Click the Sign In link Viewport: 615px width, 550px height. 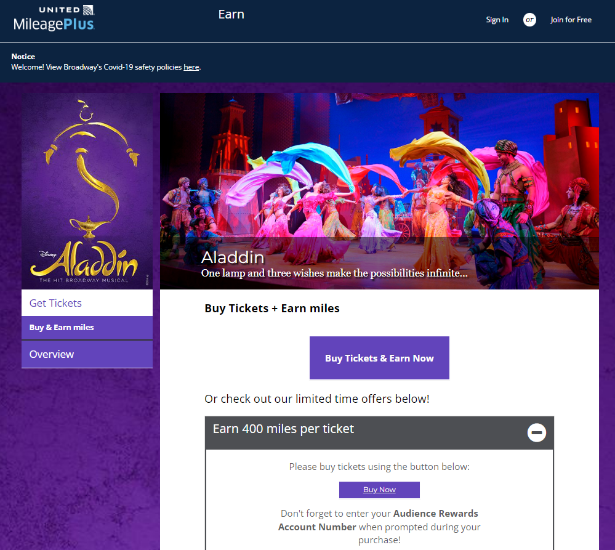(x=497, y=20)
